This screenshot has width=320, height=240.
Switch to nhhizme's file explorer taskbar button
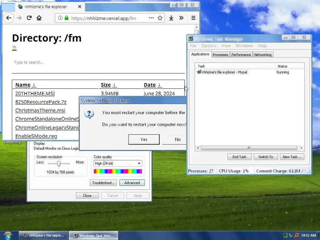click(x=43, y=236)
